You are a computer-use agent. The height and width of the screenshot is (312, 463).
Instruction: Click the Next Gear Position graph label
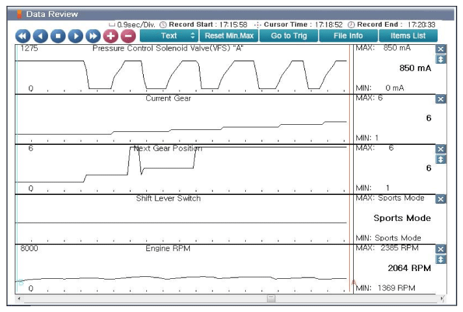click(168, 148)
